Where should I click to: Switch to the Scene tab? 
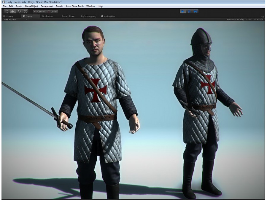tap(8, 16)
